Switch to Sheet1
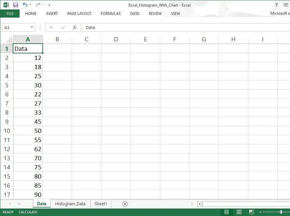The width and height of the screenshot is (290, 216). [x=100, y=204]
